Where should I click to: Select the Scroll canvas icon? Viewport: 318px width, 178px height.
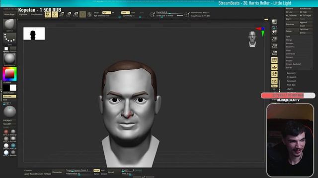(x=274, y=32)
